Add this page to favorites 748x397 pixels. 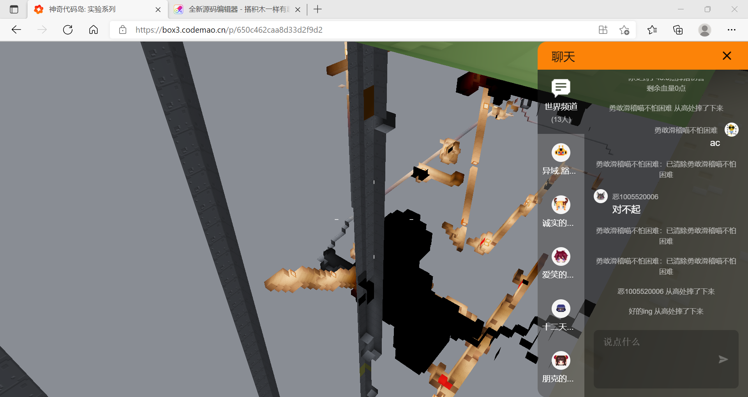point(624,30)
